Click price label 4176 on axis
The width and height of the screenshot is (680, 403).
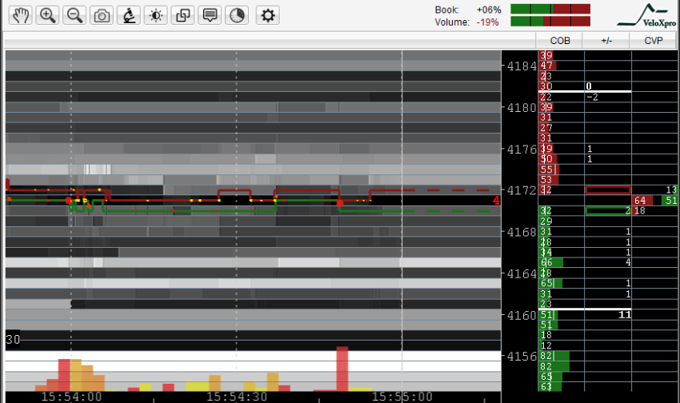(x=522, y=150)
